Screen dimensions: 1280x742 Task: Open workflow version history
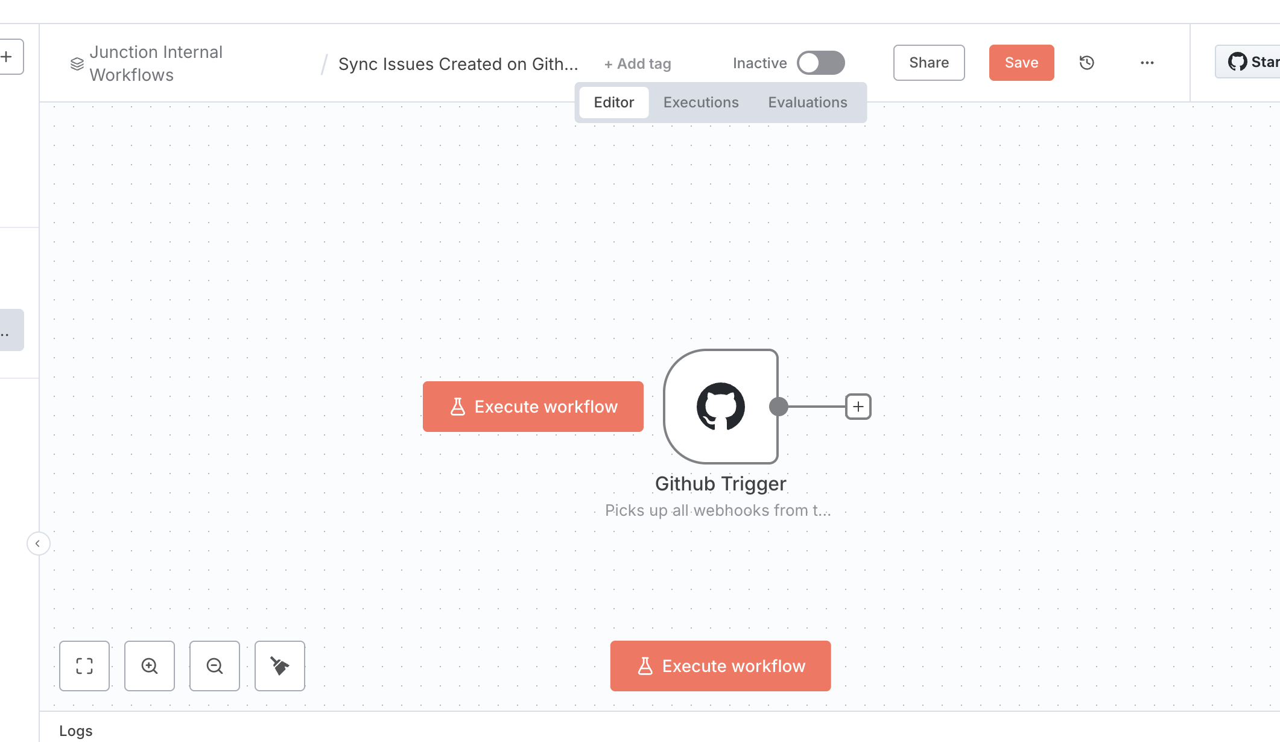point(1086,62)
